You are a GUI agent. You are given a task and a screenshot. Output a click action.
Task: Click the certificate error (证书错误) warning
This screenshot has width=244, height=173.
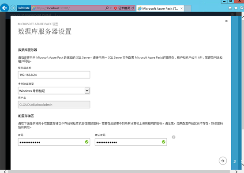(x=122, y=8)
